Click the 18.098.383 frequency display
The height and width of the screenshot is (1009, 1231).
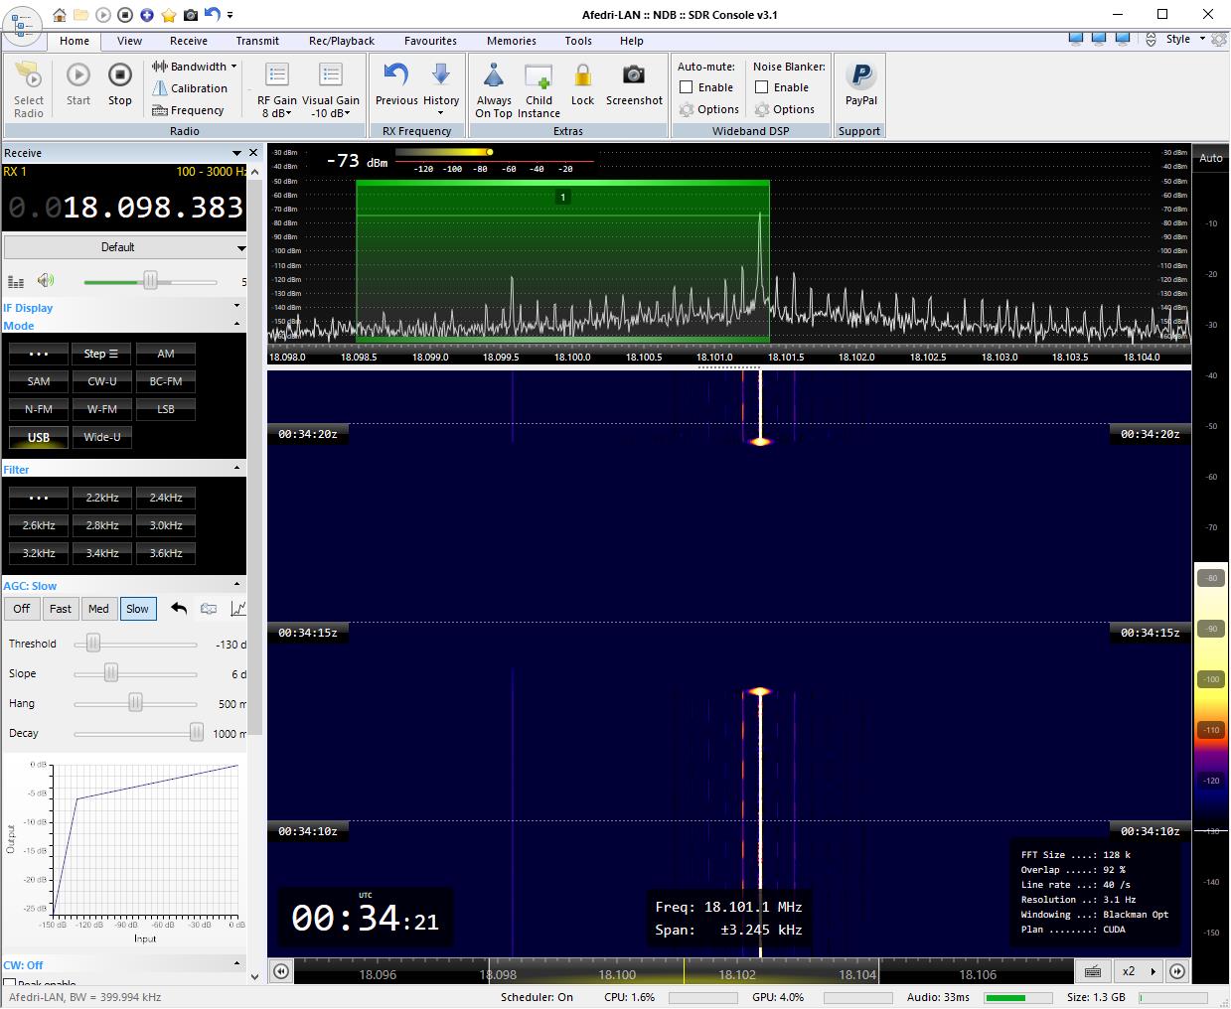[153, 208]
